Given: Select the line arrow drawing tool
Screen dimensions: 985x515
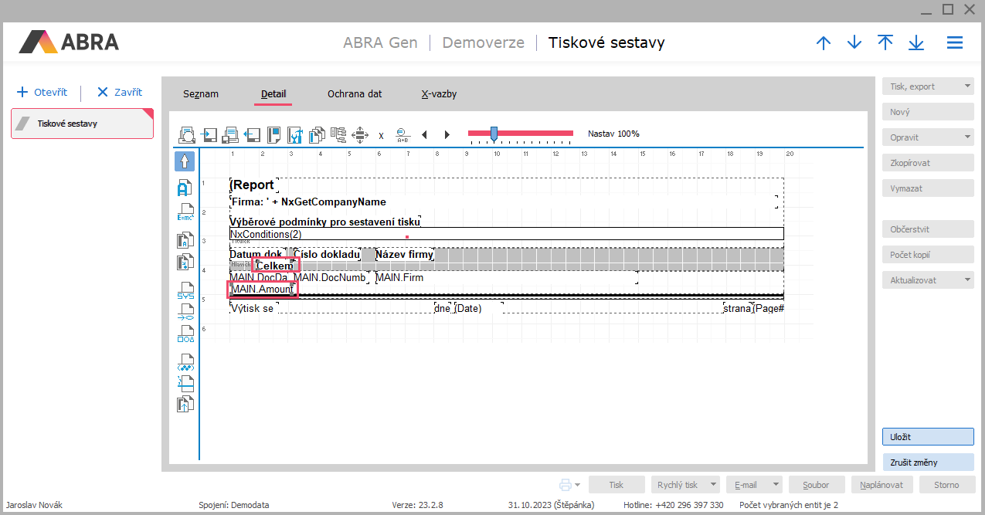Looking at the screenshot, I should 185,313.
